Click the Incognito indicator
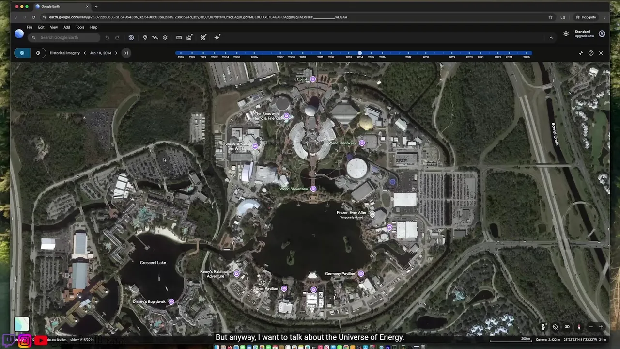Viewport: 620px width, 349px height. click(586, 17)
